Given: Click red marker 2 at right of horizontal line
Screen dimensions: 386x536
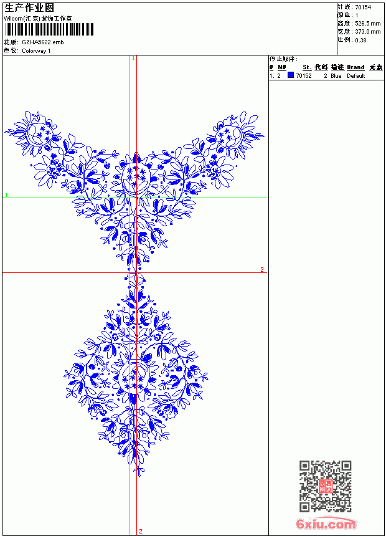Looking at the screenshot, I should pyautogui.click(x=262, y=269).
